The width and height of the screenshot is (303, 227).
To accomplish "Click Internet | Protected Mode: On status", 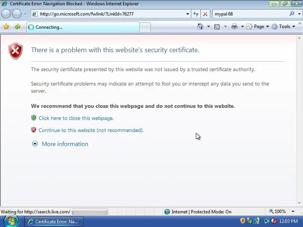I will (x=201, y=212).
